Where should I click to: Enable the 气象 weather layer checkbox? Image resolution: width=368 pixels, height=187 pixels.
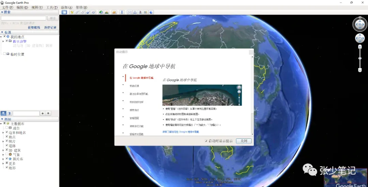pos(7,154)
